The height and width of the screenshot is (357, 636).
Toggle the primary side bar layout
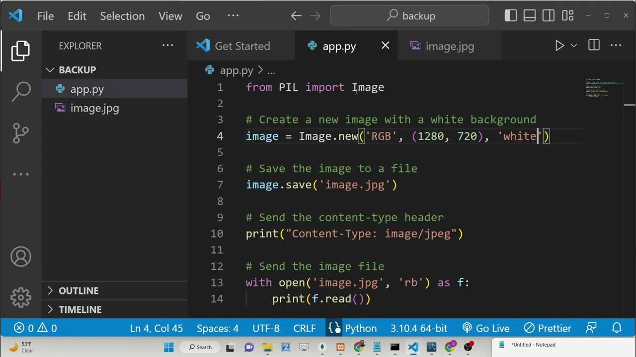pyautogui.click(x=511, y=16)
